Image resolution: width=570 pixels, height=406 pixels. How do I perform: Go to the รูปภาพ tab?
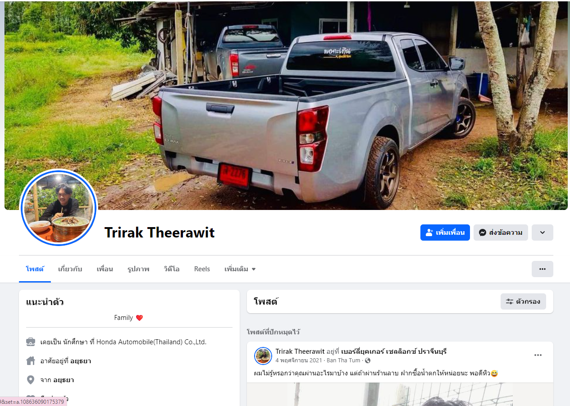[138, 269]
